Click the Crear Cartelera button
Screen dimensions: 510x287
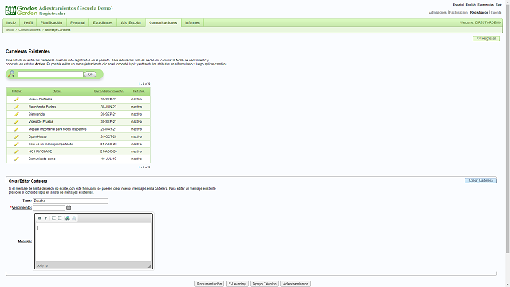pos(481,180)
